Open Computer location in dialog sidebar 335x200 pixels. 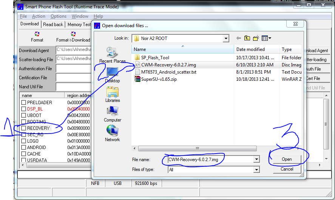point(113,114)
